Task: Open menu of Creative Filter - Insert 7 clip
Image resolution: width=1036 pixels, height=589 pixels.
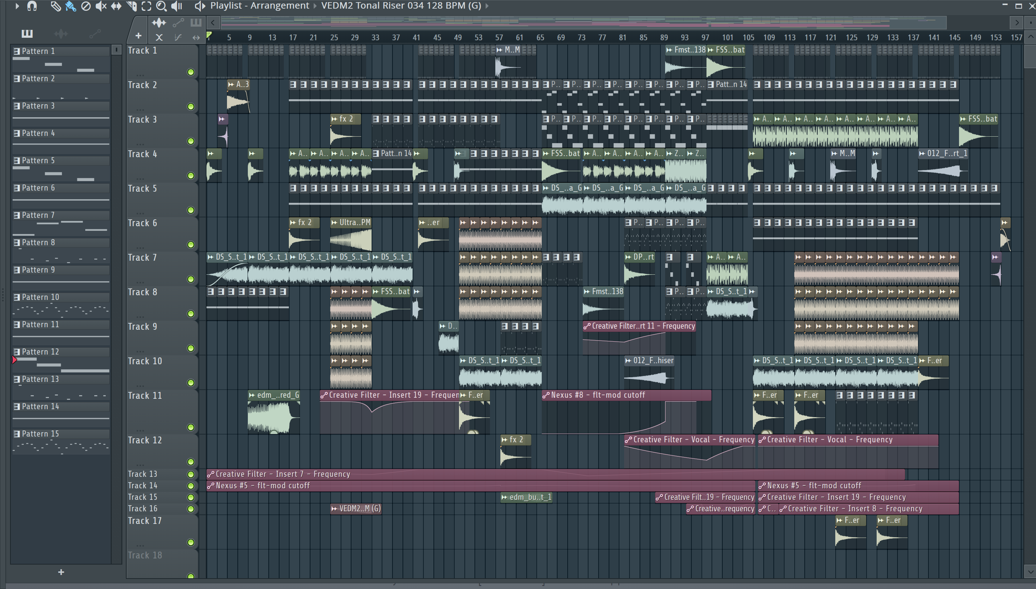Action: (210, 474)
